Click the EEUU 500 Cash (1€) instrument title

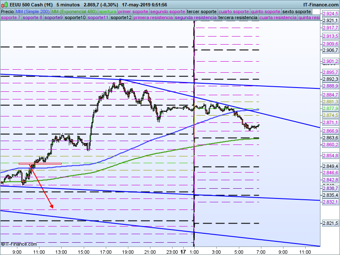coord(31,5)
